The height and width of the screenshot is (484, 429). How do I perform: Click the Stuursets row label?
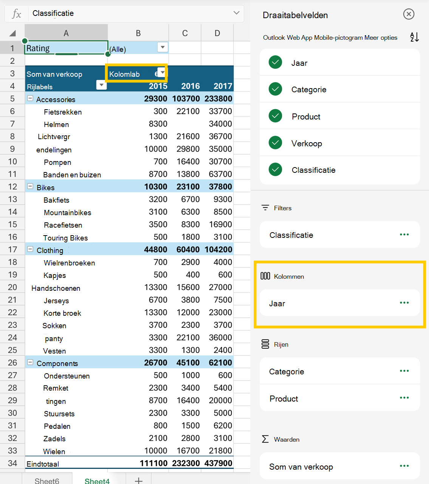pos(59,414)
